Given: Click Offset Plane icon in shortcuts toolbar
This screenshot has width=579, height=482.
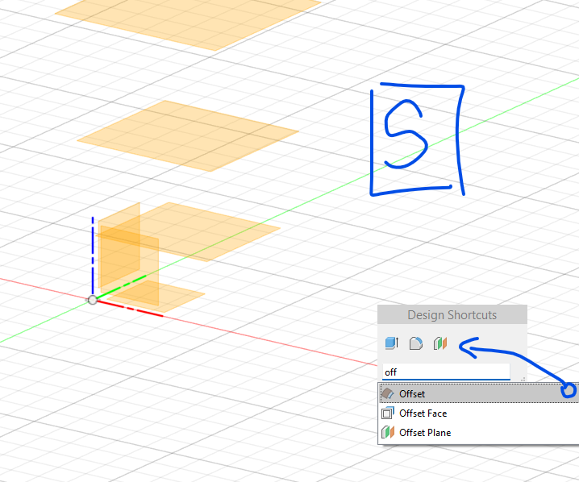Looking at the screenshot, I should [439, 344].
